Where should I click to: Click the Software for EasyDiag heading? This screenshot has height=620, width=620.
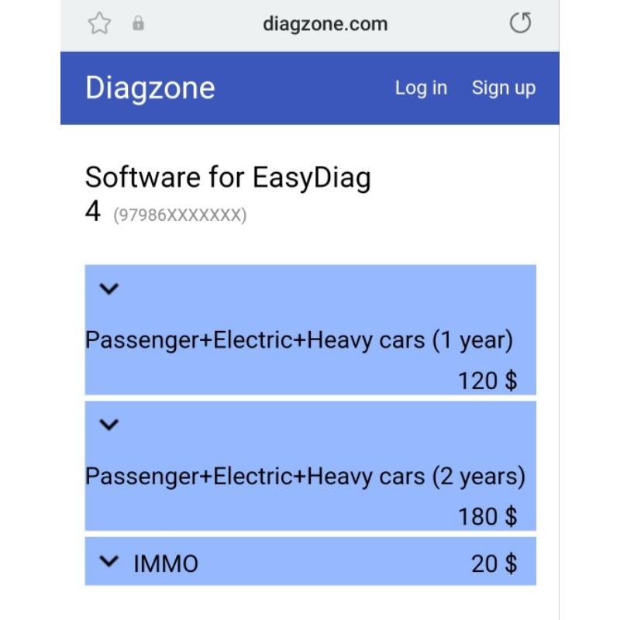coord(228,177)
